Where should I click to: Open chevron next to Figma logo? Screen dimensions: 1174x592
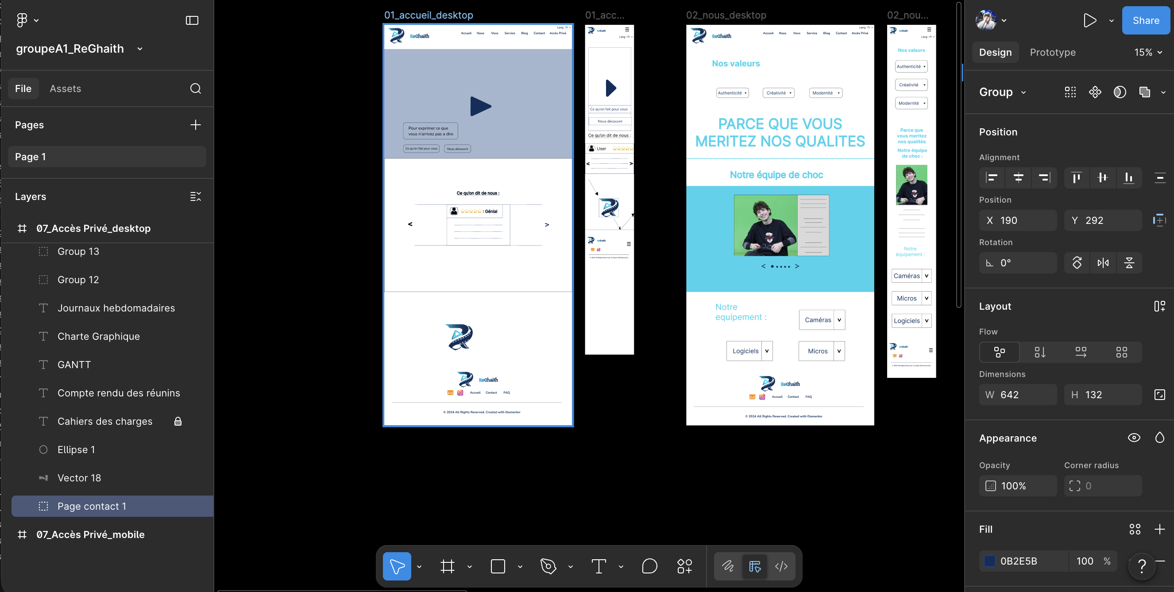pos(36,20)
